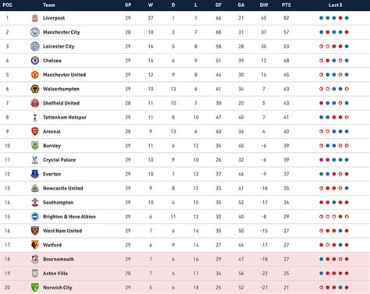Click the Last 5 column header
Screen dimensions: 370x294
(x=335, y=5)
